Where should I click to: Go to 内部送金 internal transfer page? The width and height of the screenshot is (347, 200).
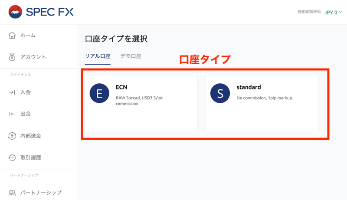click(31, 136)
